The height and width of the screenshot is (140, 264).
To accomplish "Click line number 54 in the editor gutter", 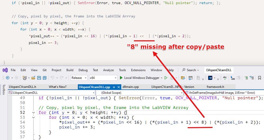I will (22, 122).
